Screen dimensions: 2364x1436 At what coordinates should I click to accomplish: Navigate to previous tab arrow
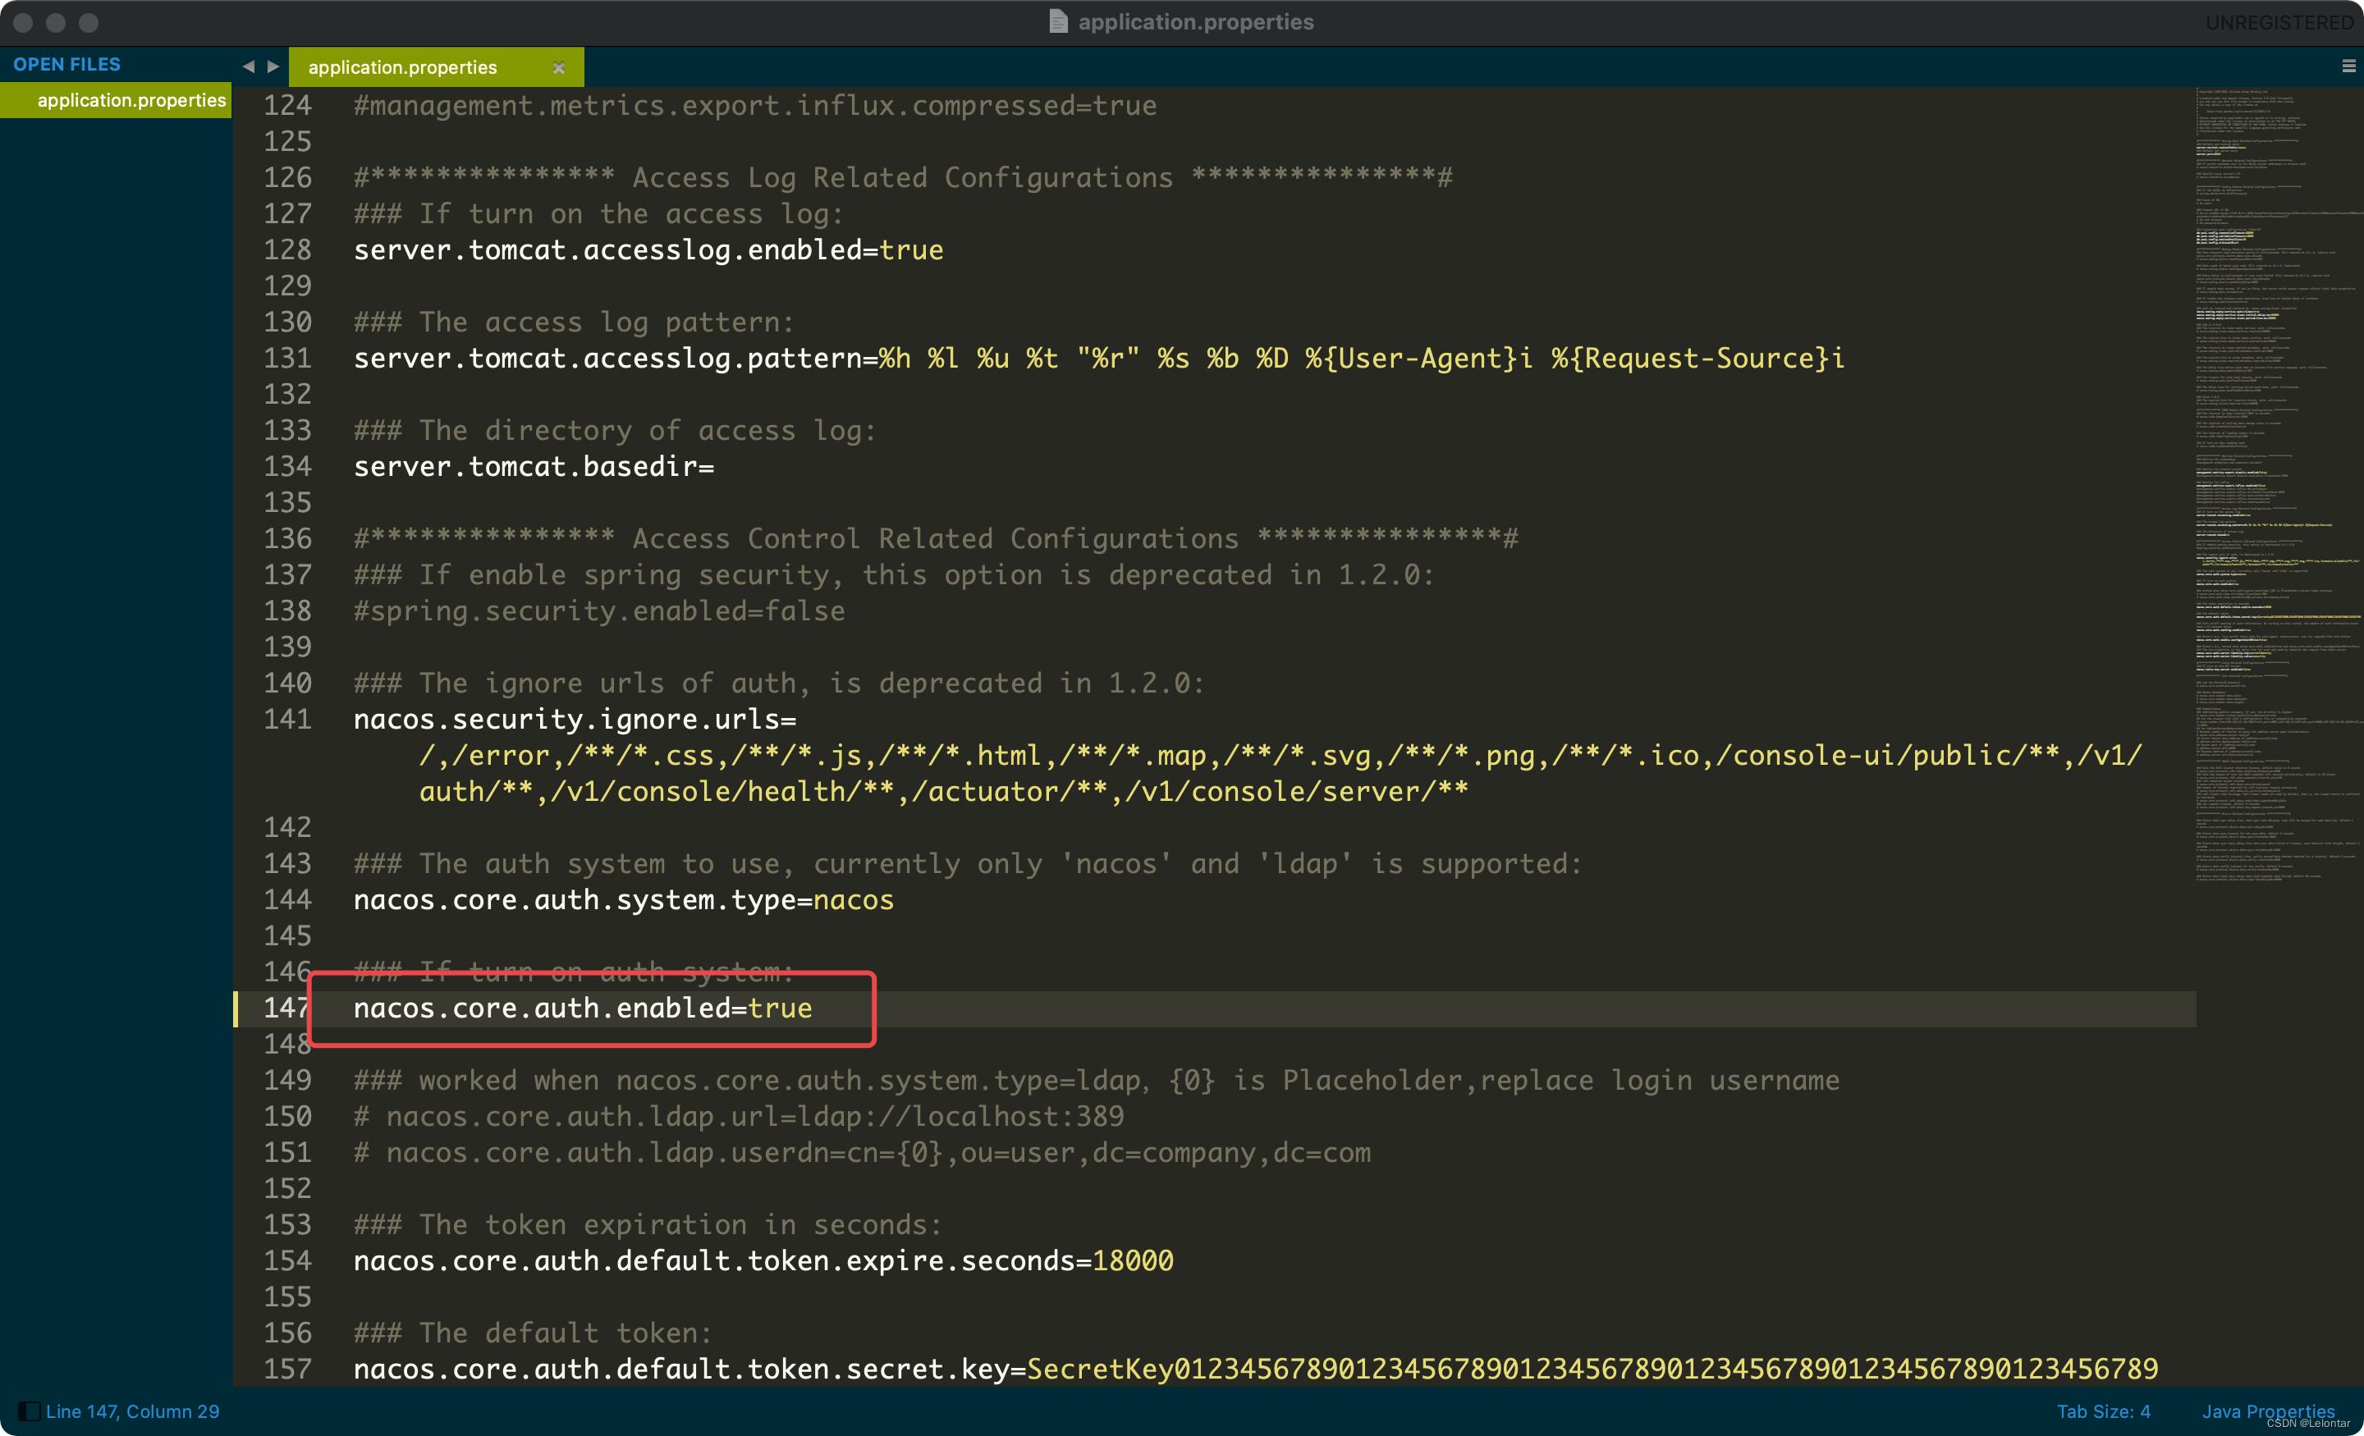click(249, 66)
